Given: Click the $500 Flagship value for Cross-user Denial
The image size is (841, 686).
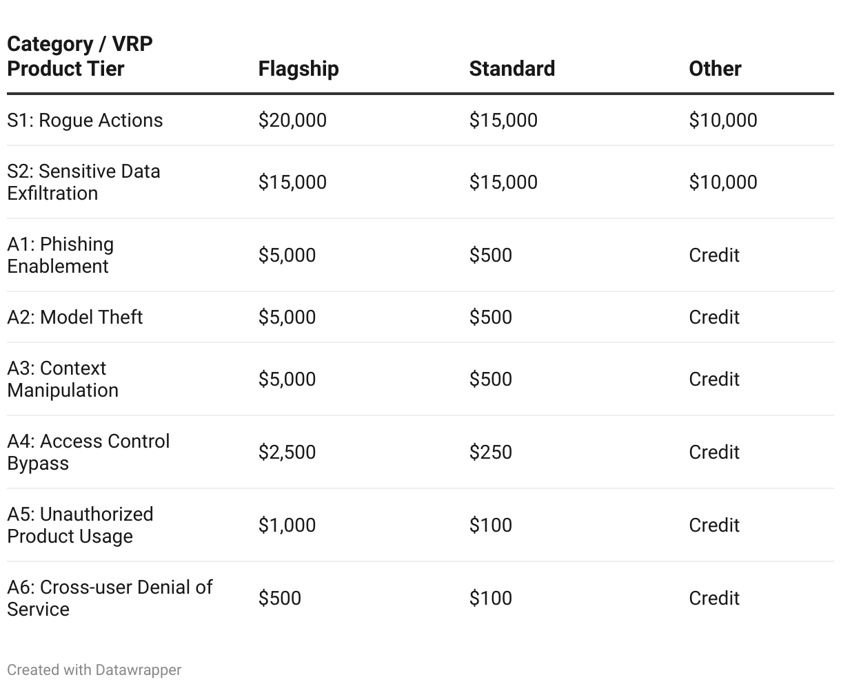Looking at the screenshot, I should click(x=279, y=598).
